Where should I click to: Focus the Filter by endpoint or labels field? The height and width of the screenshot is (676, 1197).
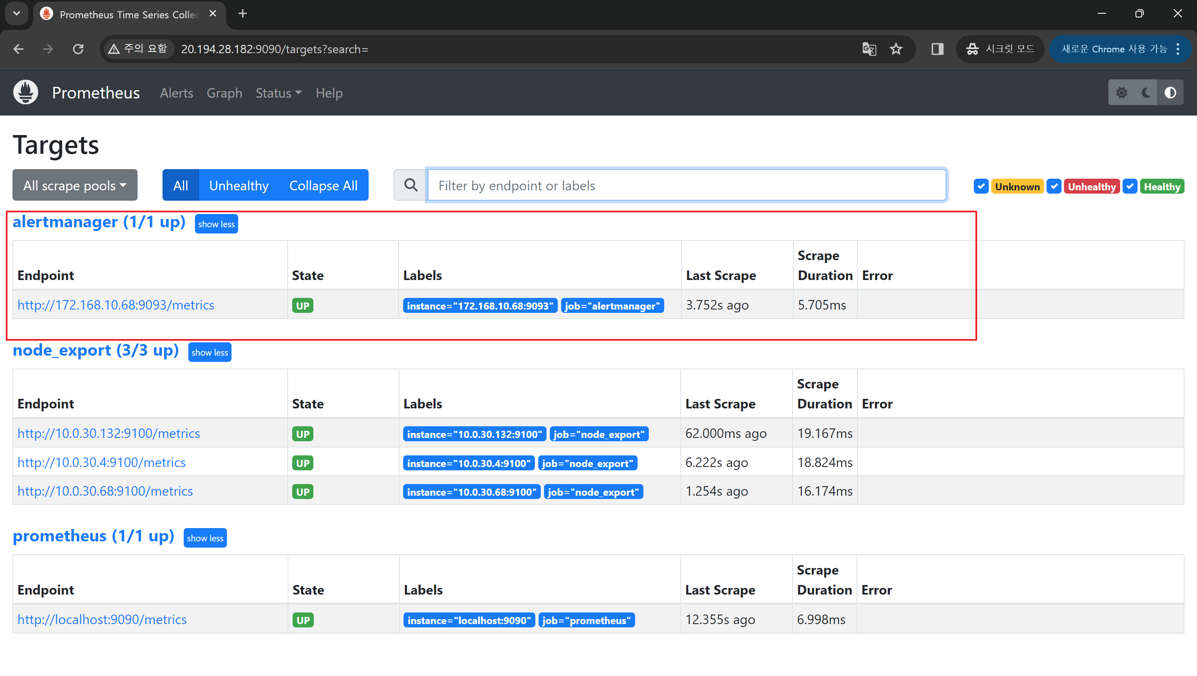click(x=686, y=185)
